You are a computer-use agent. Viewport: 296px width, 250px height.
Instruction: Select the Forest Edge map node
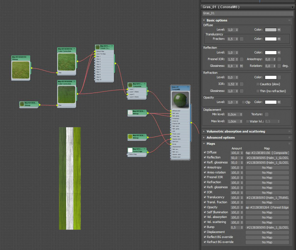tap(137, 150)
